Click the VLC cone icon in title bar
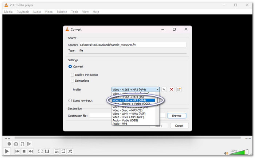This screenshot has height=158, width=255. [x=6, y=5]
